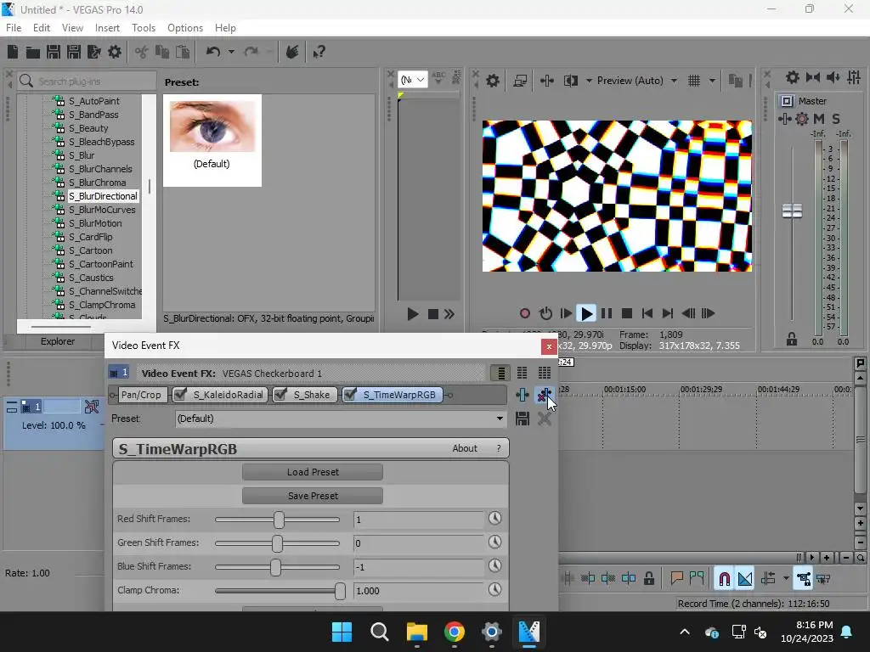Open a project with the folder icon
Viewport: 870px width, 652px height.
tap(33, 52)
